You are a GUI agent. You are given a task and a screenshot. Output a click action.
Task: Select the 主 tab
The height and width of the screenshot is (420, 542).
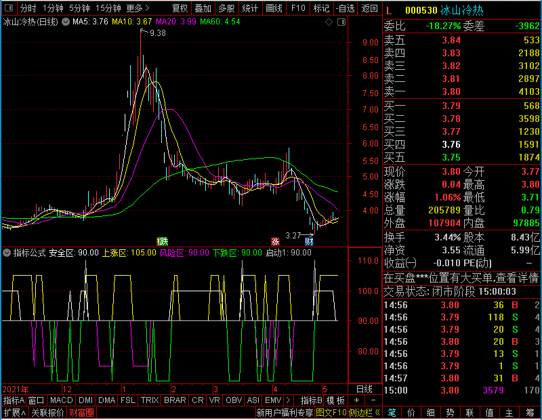tap(509, 413)
